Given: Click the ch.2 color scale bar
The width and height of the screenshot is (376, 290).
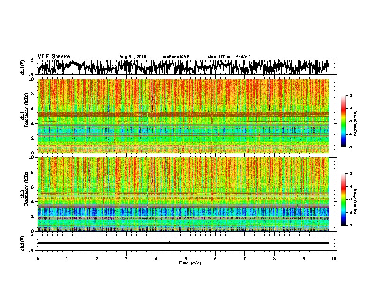Looking at the screenshot, I should point(343,199).
